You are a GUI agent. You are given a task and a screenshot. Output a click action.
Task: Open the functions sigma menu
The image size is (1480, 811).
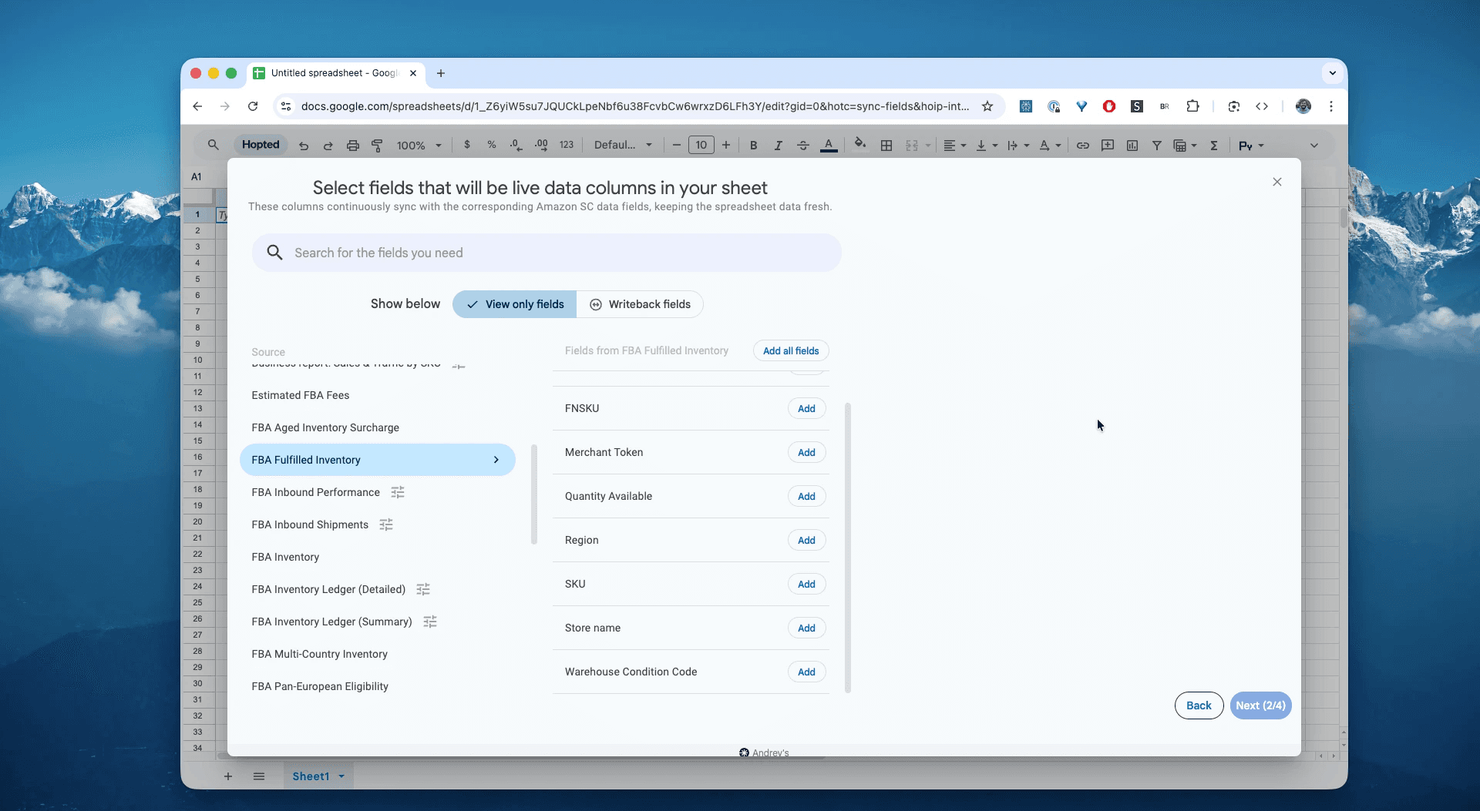click(1214, 146)
